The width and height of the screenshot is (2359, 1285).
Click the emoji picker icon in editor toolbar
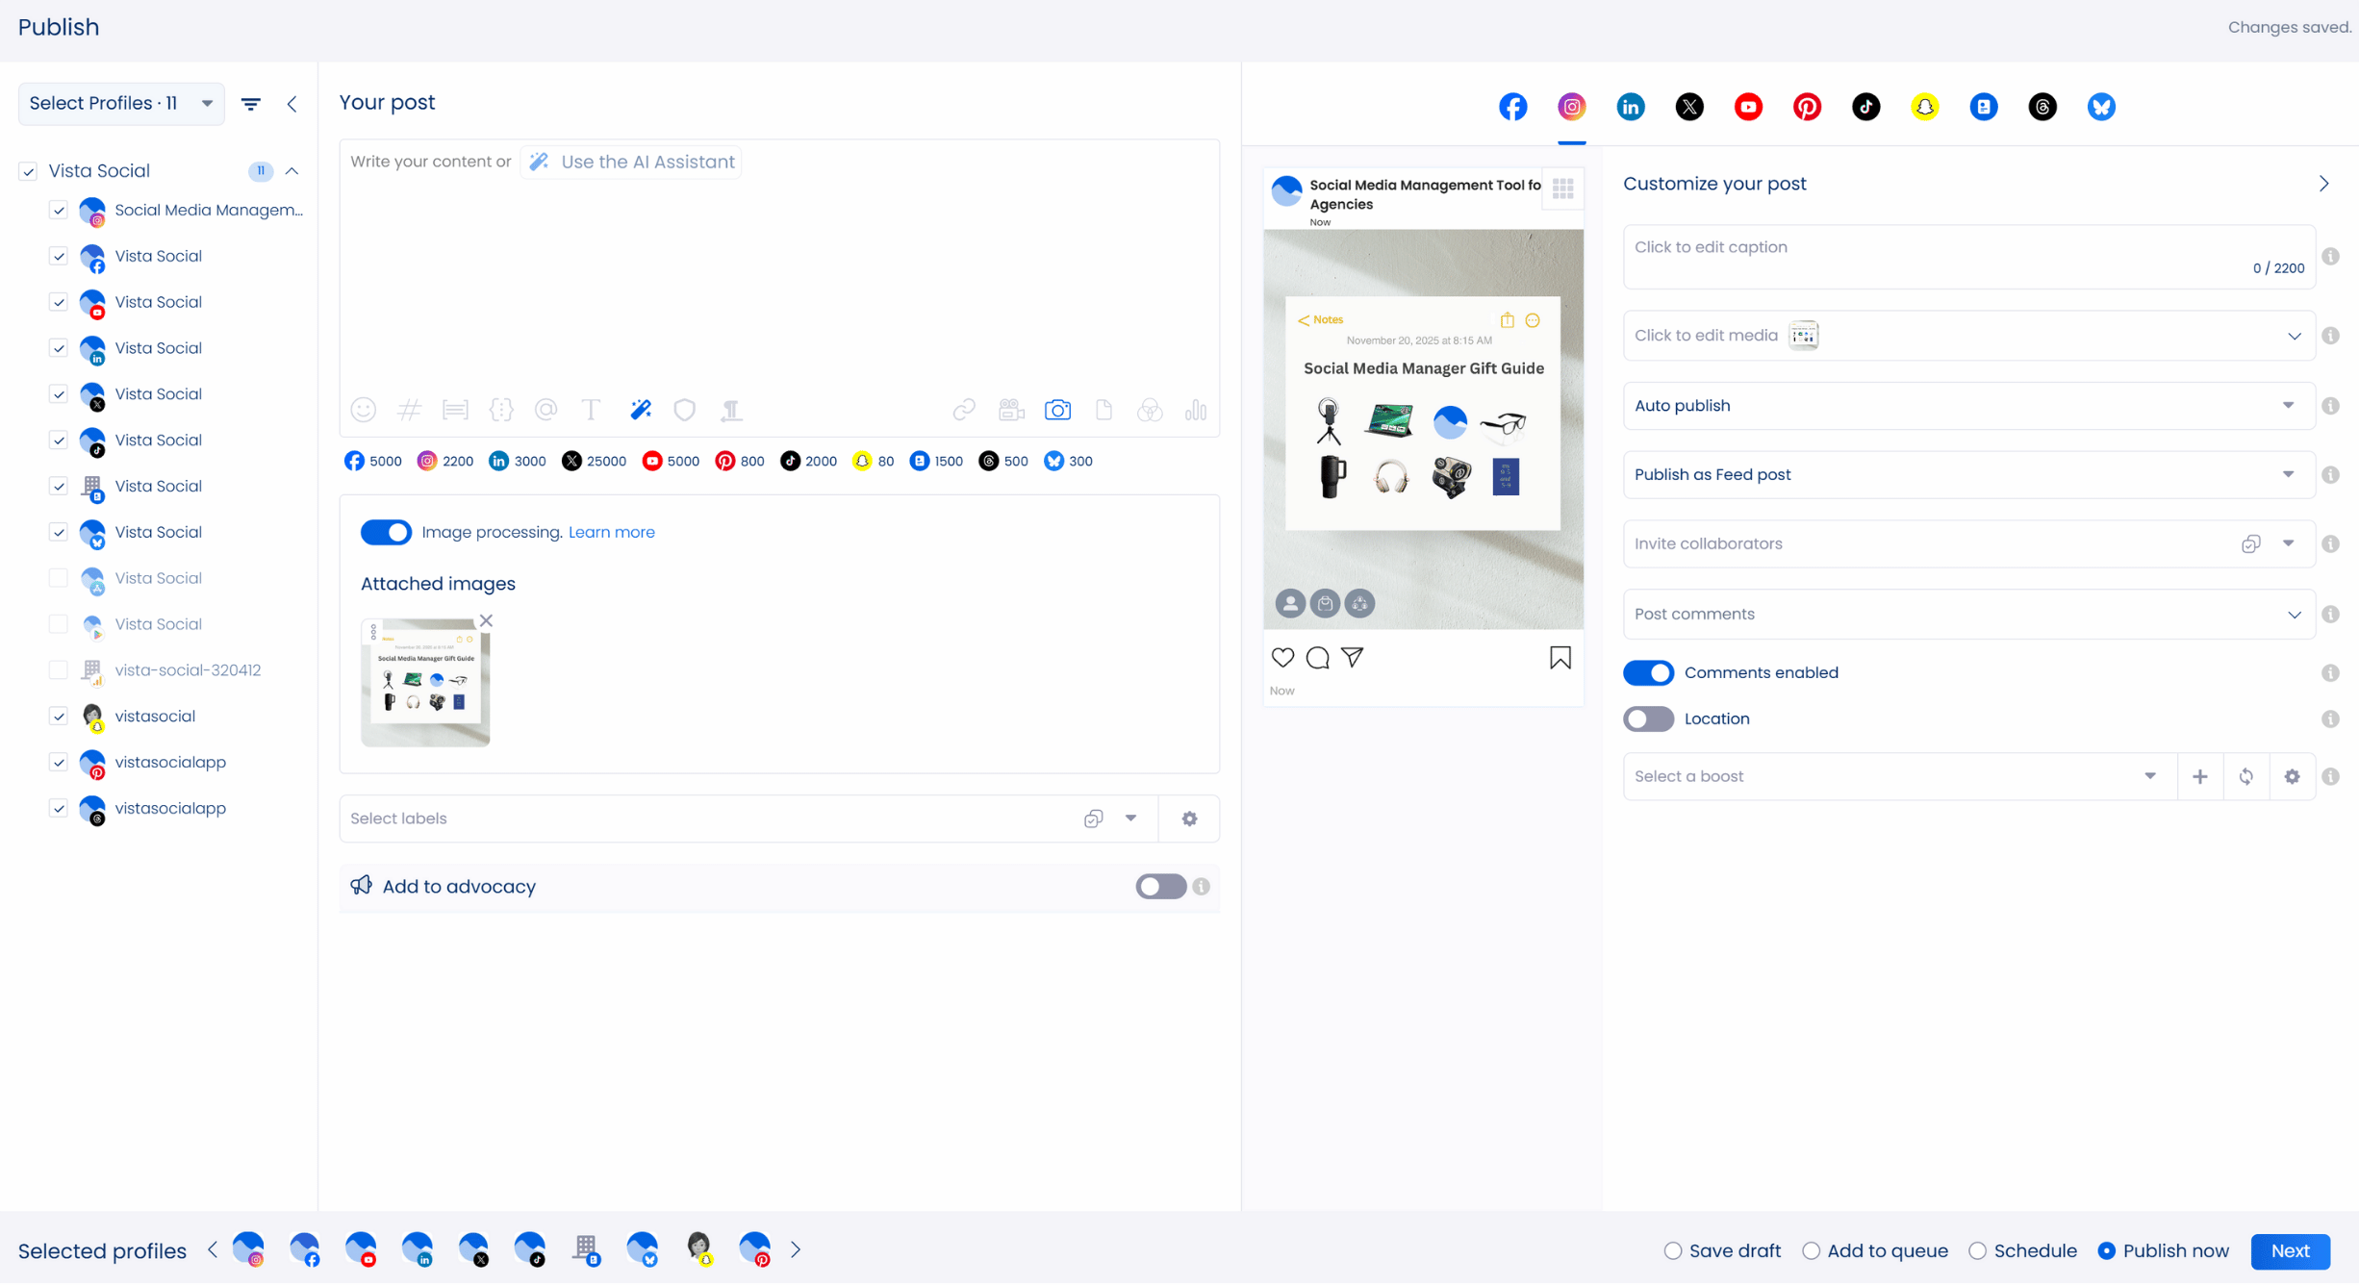point(363,411)
